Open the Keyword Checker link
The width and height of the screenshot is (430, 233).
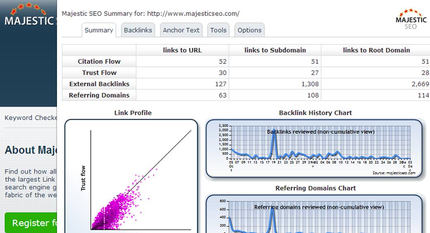pyautogui.click(x=31, y=118)
